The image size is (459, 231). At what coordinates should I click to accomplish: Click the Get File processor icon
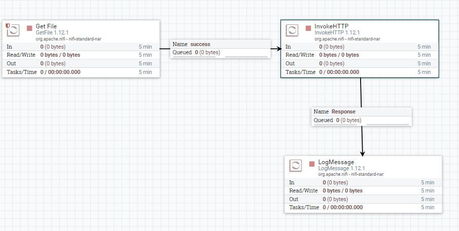[13, 30]
